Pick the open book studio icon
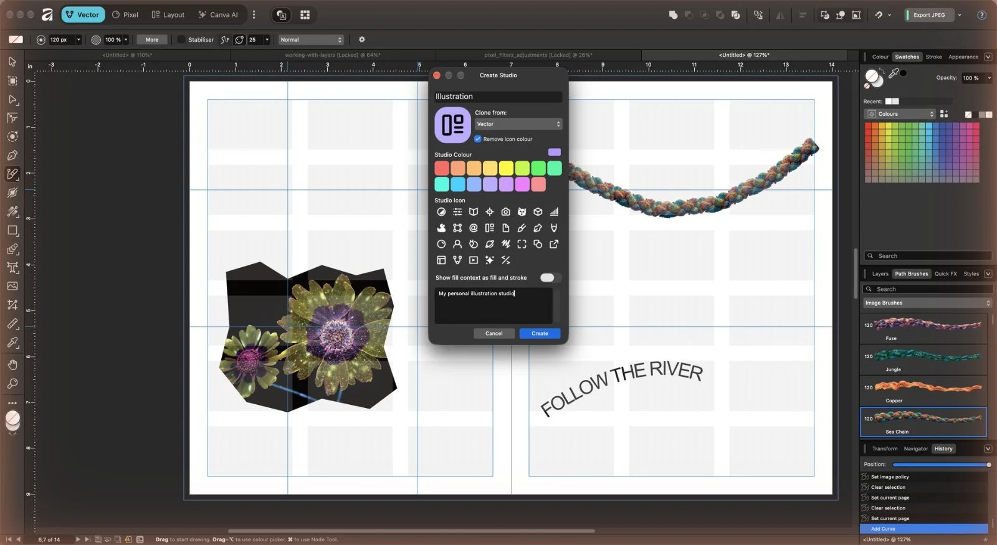 [474, 212]
